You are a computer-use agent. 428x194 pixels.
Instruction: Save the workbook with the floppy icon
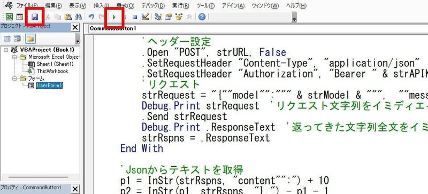tap(35, 17)
